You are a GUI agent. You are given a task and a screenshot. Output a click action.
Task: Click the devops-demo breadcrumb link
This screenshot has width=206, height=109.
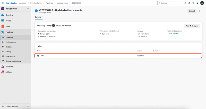62,3
